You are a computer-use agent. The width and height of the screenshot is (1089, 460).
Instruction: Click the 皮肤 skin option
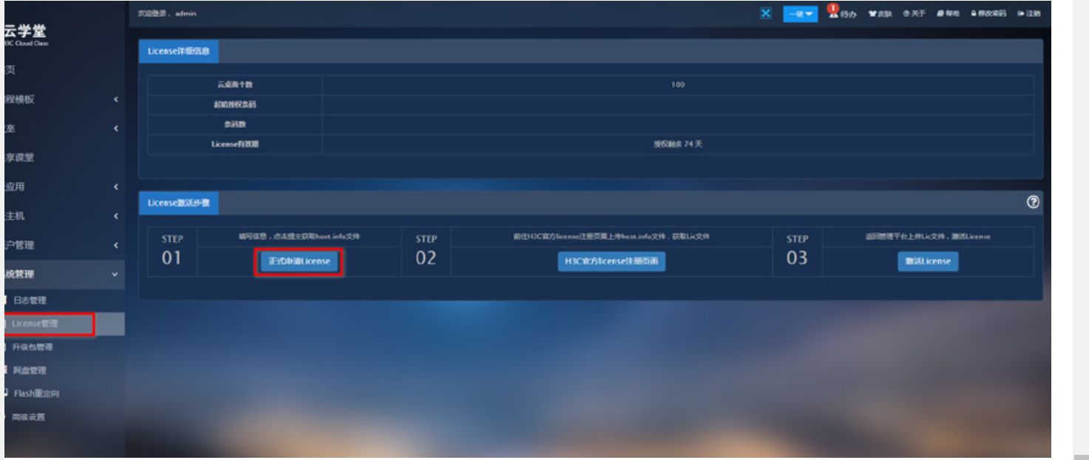click(x=880, y=14)
